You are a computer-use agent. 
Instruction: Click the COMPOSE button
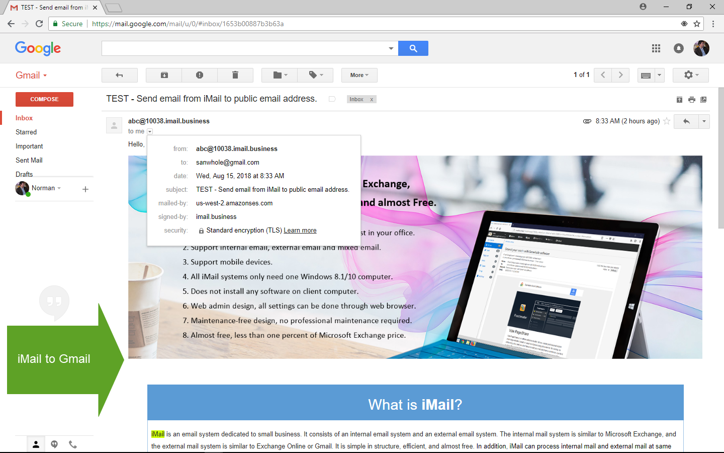pyautogui.click(x=44, y=99)
